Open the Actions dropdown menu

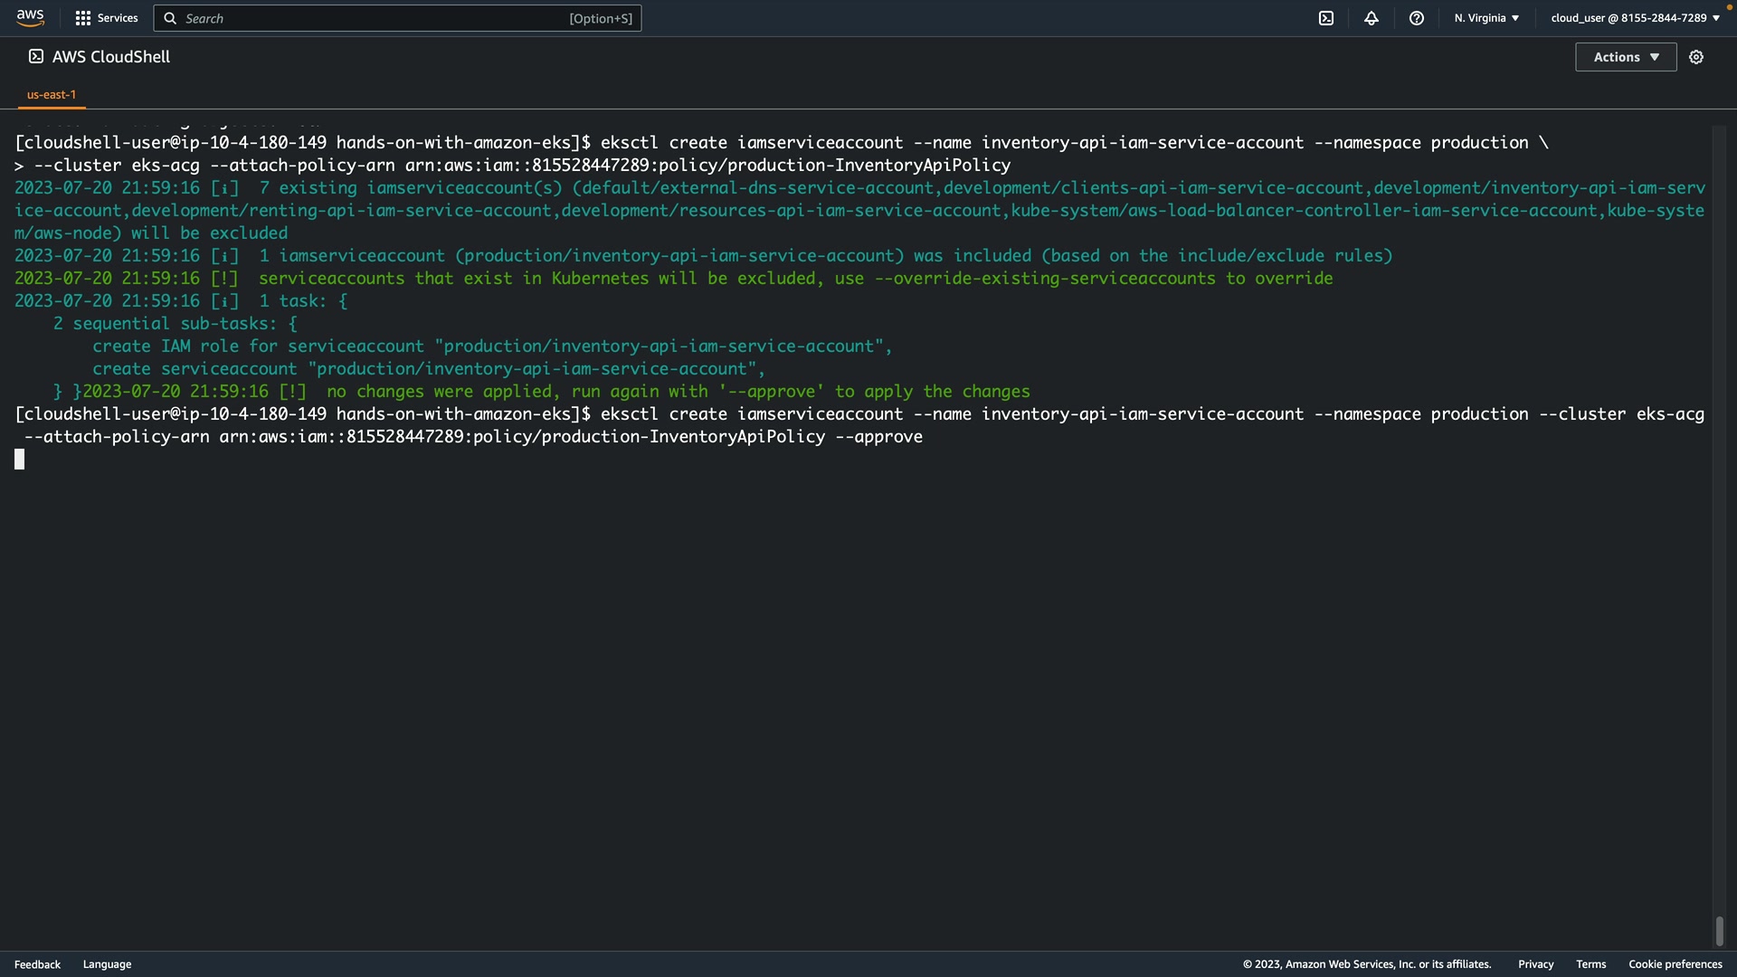pyautogui.click(x=1626, y=57)
